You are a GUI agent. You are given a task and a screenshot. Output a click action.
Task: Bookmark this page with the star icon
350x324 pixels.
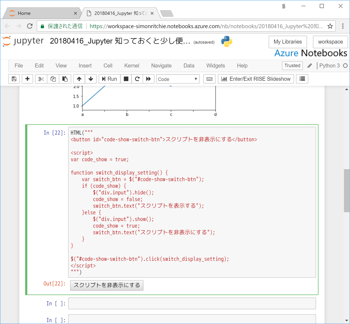coord(330,26)
